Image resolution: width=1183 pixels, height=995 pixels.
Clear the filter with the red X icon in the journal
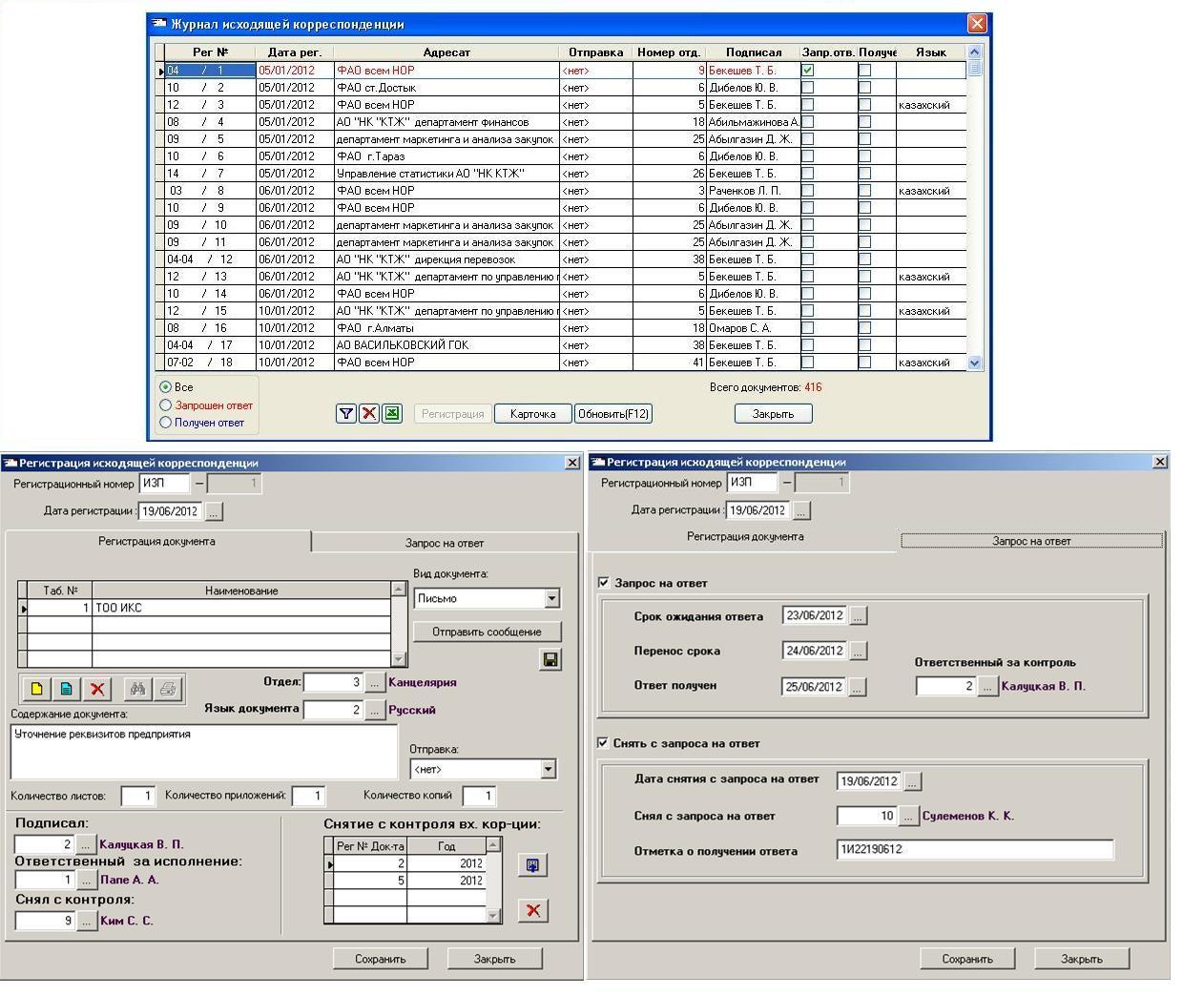[368, 414]
